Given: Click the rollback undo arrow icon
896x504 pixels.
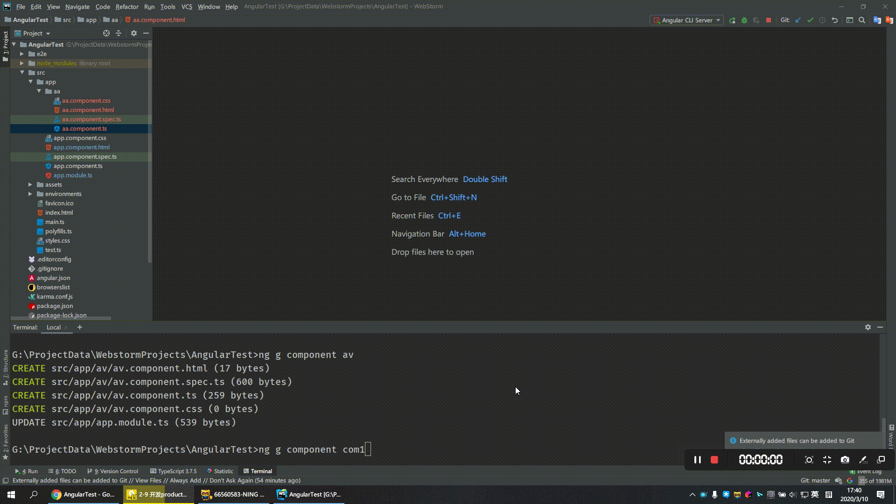Looking at the screenshot, I should click(x=835, y=20).
